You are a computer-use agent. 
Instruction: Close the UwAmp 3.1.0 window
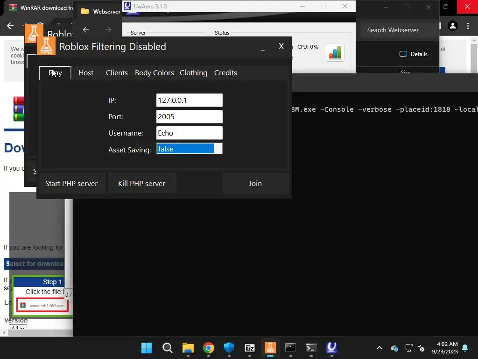[345, 6]
